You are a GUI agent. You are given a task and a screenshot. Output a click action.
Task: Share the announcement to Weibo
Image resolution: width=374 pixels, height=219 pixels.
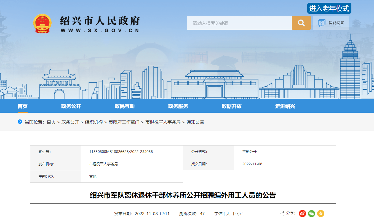coord(303,213)
